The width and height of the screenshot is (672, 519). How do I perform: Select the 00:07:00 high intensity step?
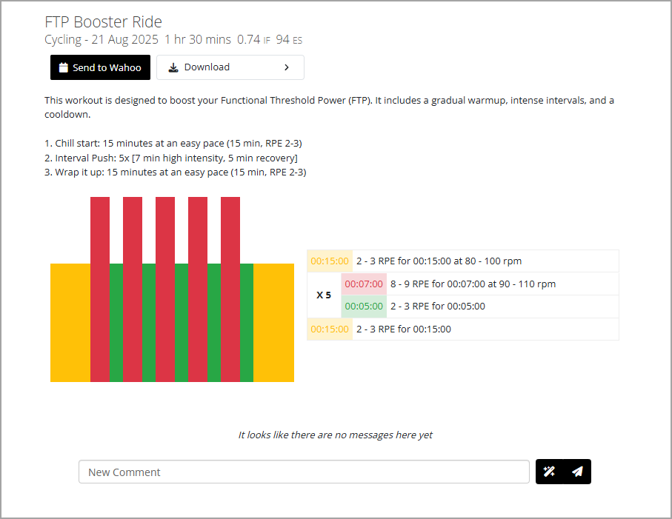click(x=480, y=284)
